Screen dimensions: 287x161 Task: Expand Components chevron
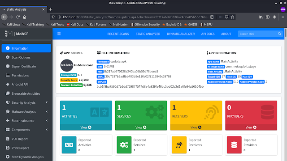pos(47,130)
